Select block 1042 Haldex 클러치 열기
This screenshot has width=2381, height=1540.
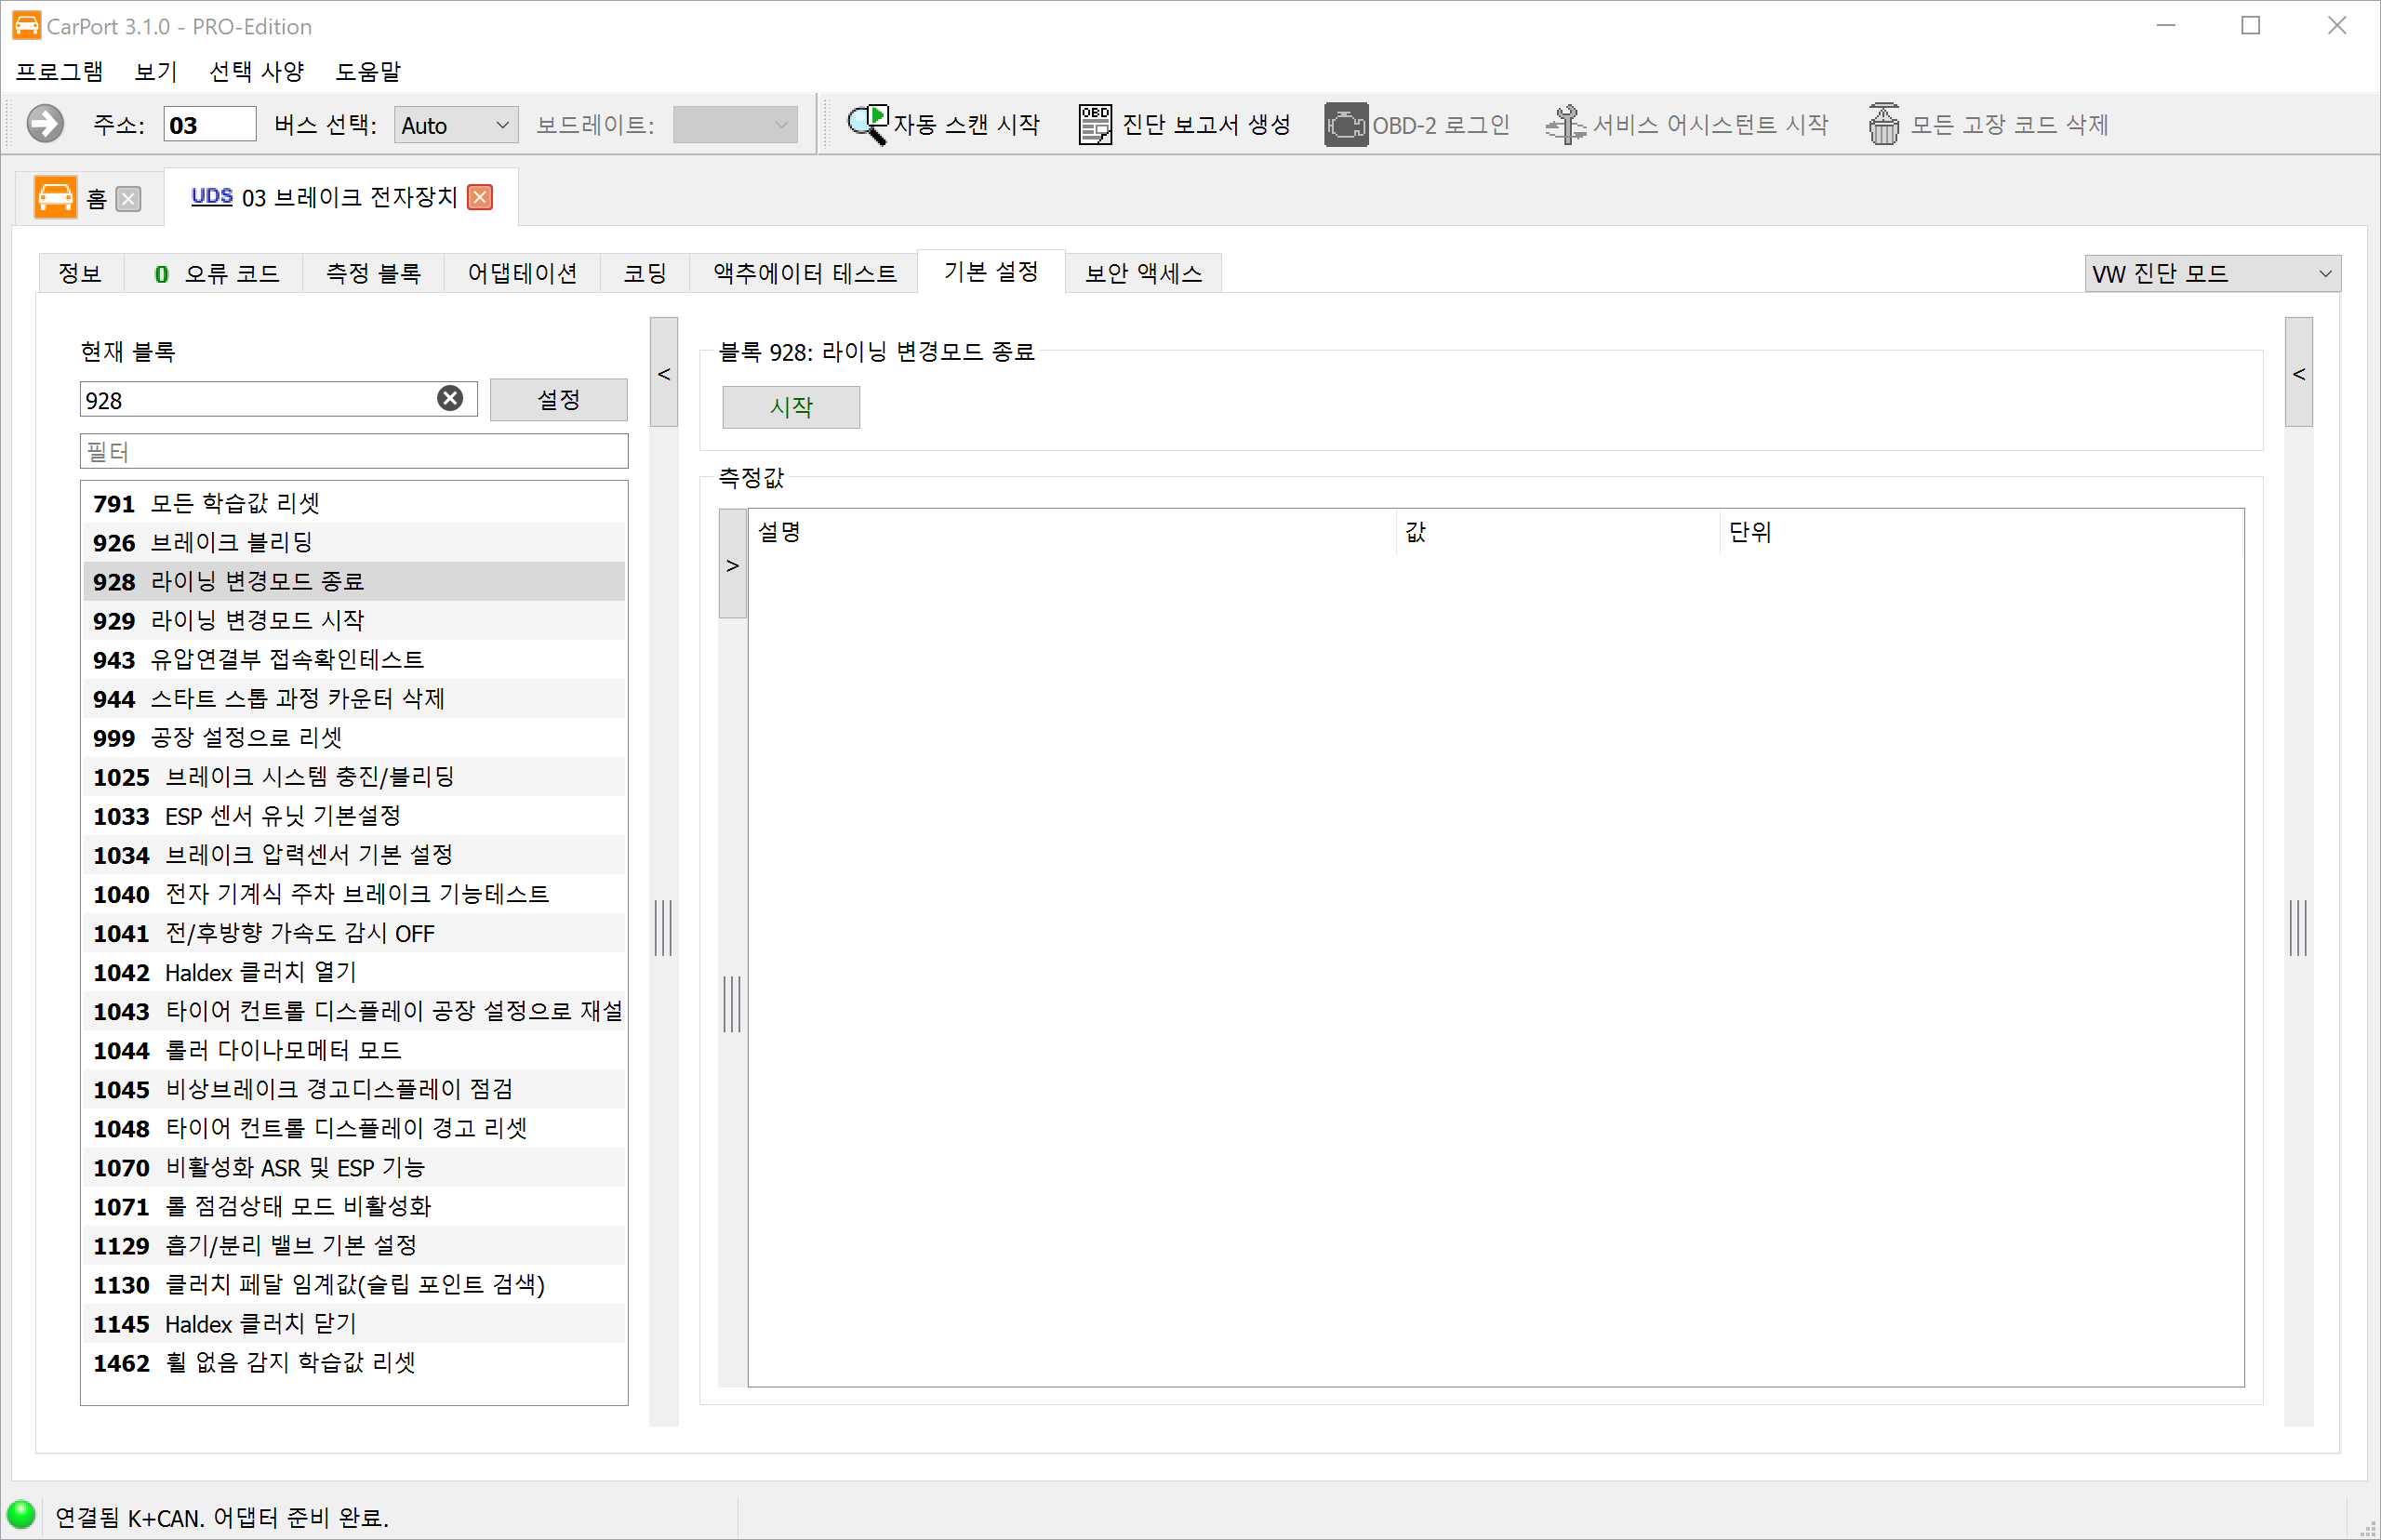pyautogui.click(x=354, y=972)
